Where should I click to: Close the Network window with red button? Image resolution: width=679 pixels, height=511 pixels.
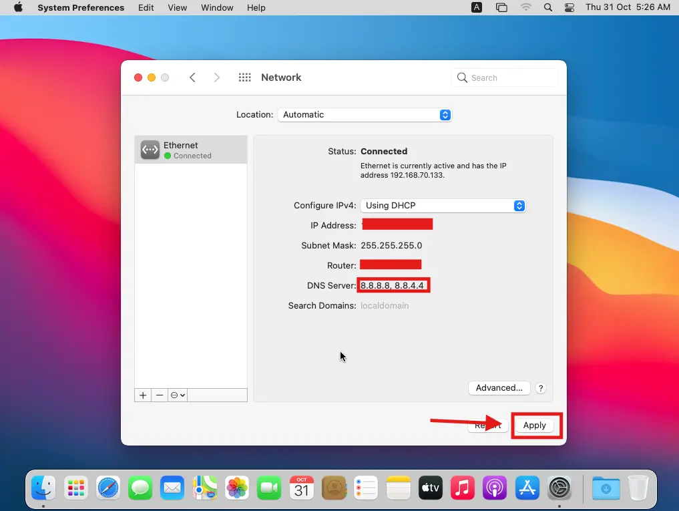(138, 77)
